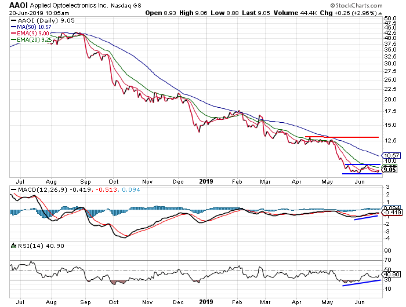Click the Low 8.88 value
This screenshot has height=307, width=406.
coord(224,13)
